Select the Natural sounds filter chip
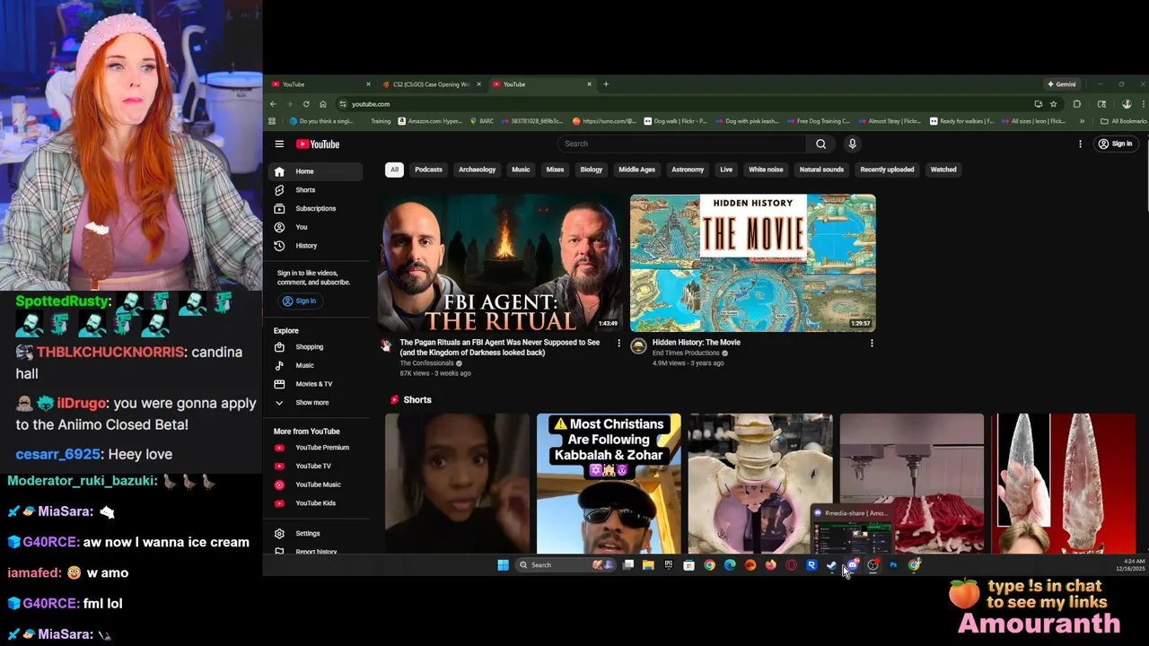Screen dimensions: 1149x646 [821, 170]
